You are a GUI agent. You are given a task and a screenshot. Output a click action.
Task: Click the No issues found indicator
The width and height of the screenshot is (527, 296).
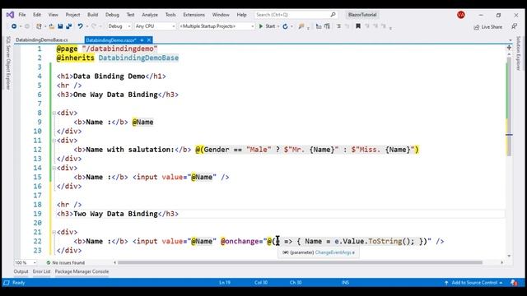point(66,263)
